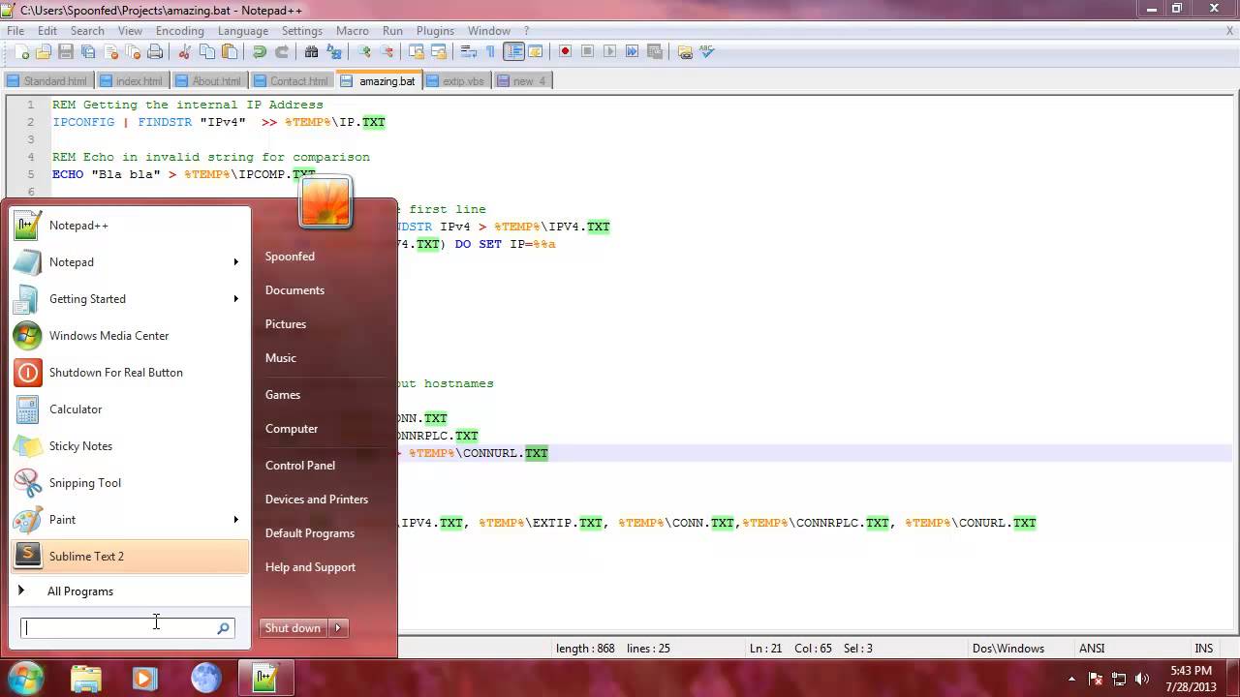Click the Zoom In toolbar icon
This screenshot has width=1240, height=697.
(364, 52)
